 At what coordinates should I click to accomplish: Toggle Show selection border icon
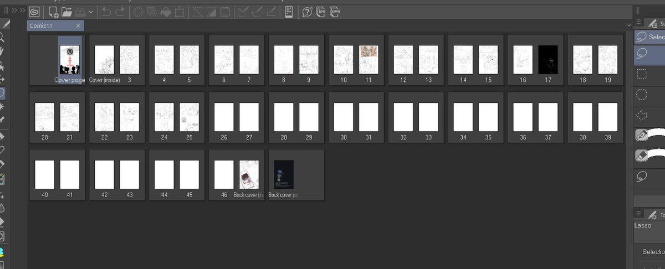click(x=224, y=12)
